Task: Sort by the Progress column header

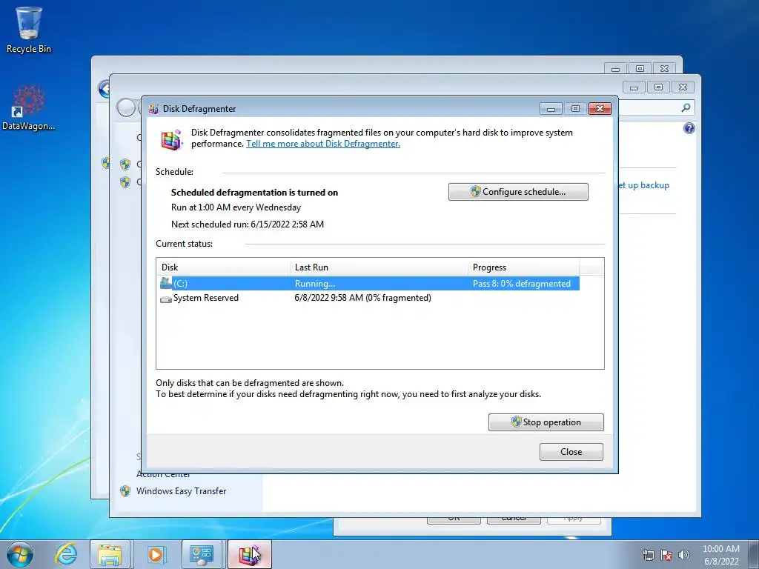Action: (x=523, y=267)
